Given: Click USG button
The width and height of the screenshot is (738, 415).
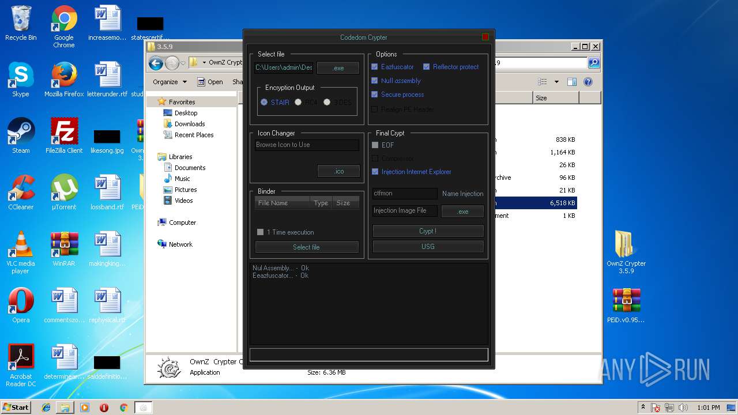Looking at the screenshot, I should point(428,247).
